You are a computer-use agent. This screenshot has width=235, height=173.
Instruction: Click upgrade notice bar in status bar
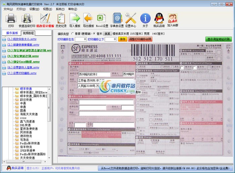click(165, 168)
